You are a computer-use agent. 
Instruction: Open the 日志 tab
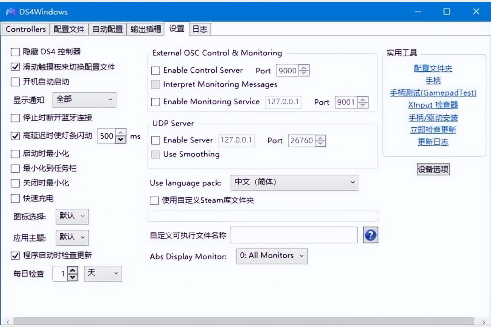(200, 29)
